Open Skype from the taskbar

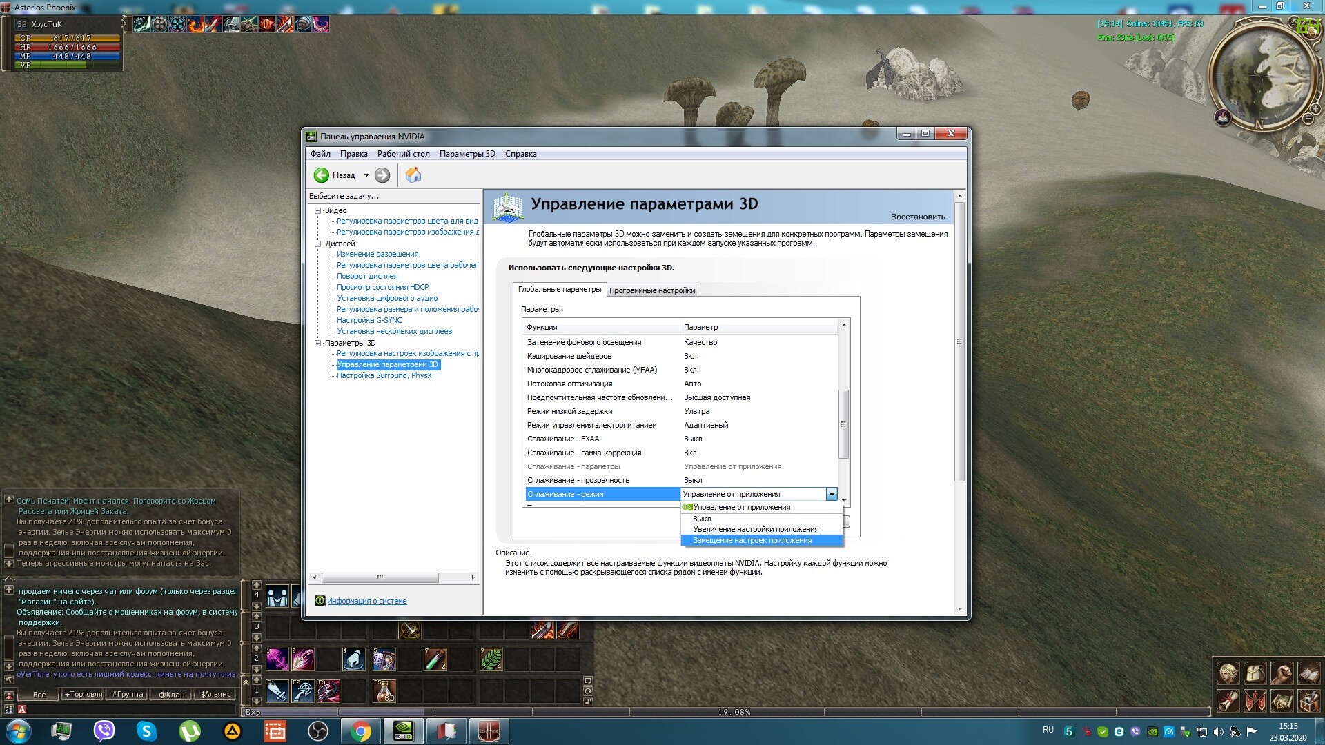(146, 731)
